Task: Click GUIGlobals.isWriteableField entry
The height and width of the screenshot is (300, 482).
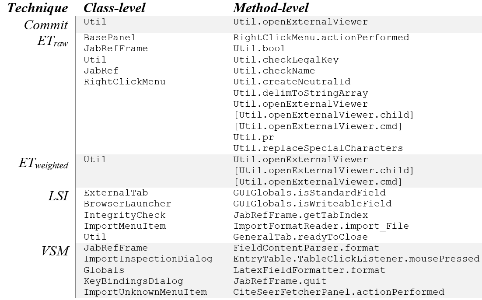Action: pyautogui.click(x=312, y=204)
